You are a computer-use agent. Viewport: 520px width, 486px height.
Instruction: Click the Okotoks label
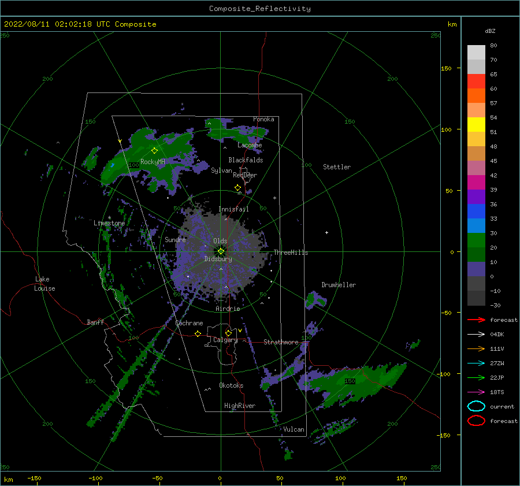point(231,385)
